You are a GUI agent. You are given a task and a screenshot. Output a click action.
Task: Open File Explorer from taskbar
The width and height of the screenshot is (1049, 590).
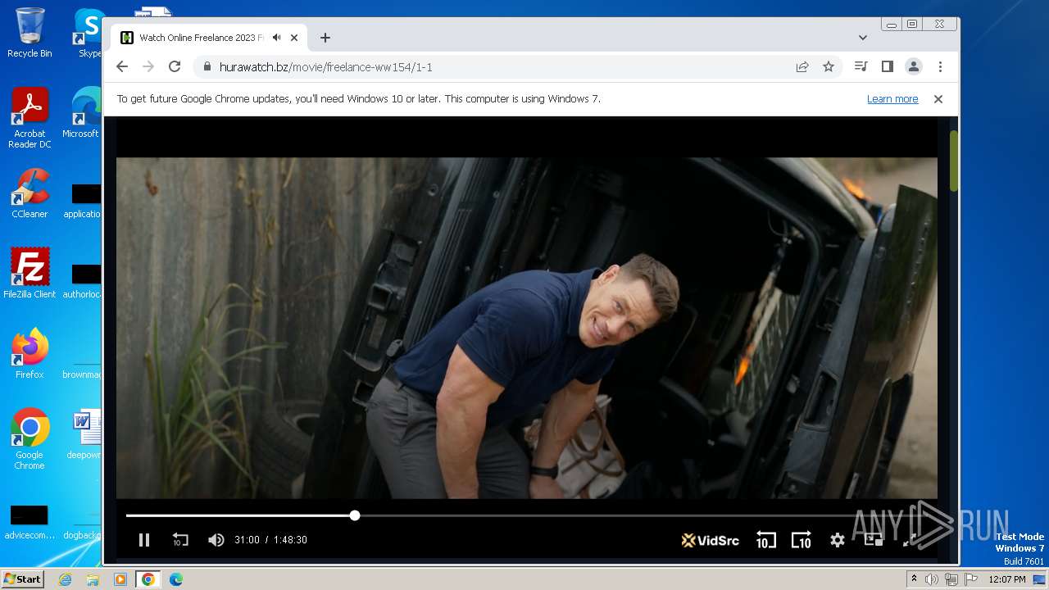pyautogui.click(x=93, y=579)
